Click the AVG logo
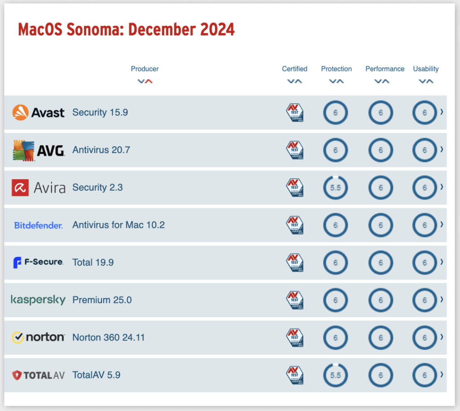Screen dimensions: 460x411 pyautogui.click(x=39, y=151)
